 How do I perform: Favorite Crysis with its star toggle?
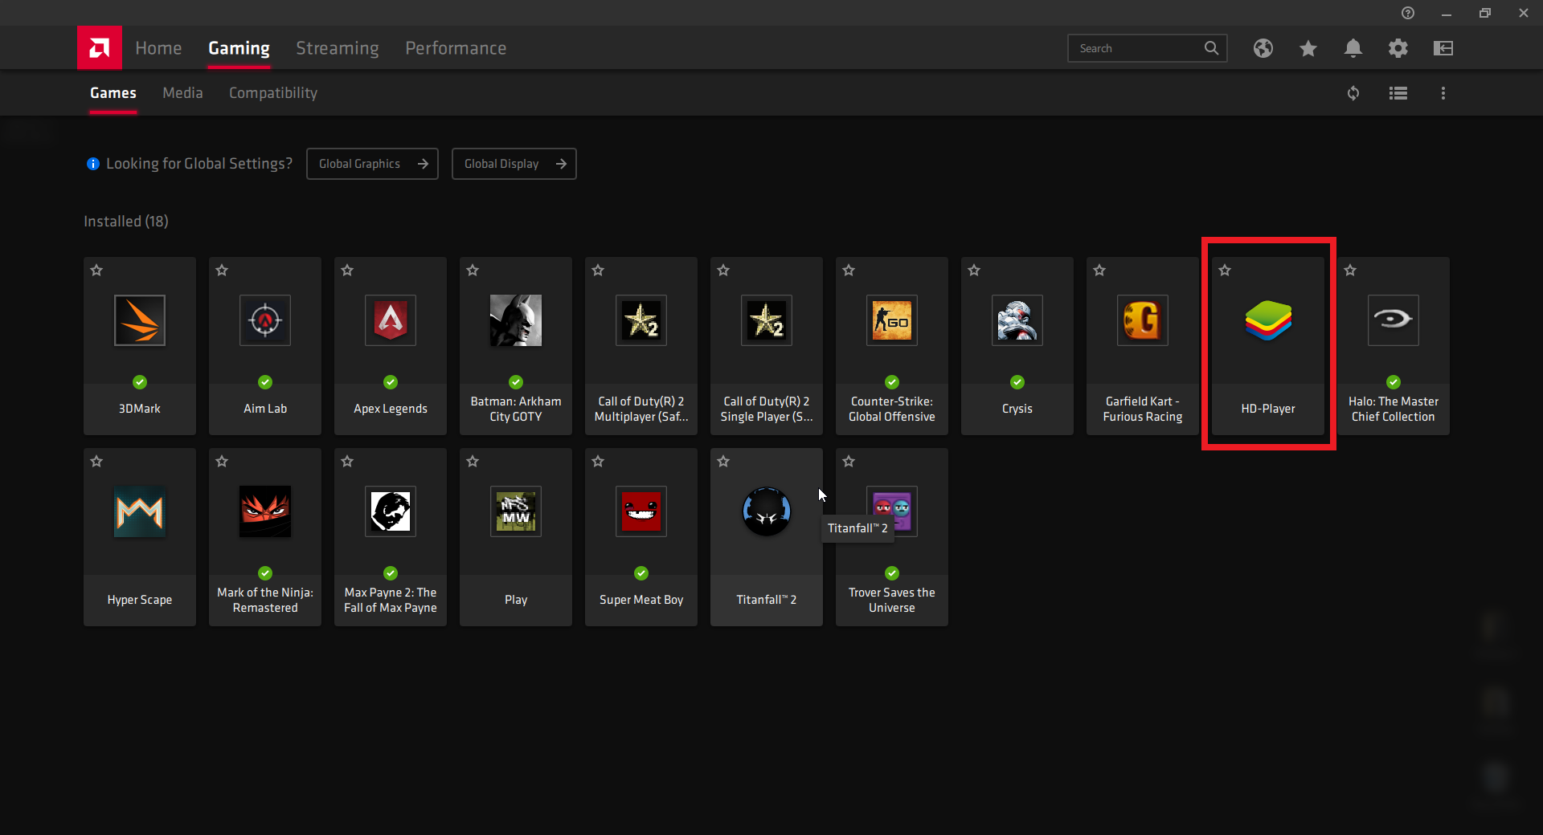pyautogui.click(x=974, y=271)
